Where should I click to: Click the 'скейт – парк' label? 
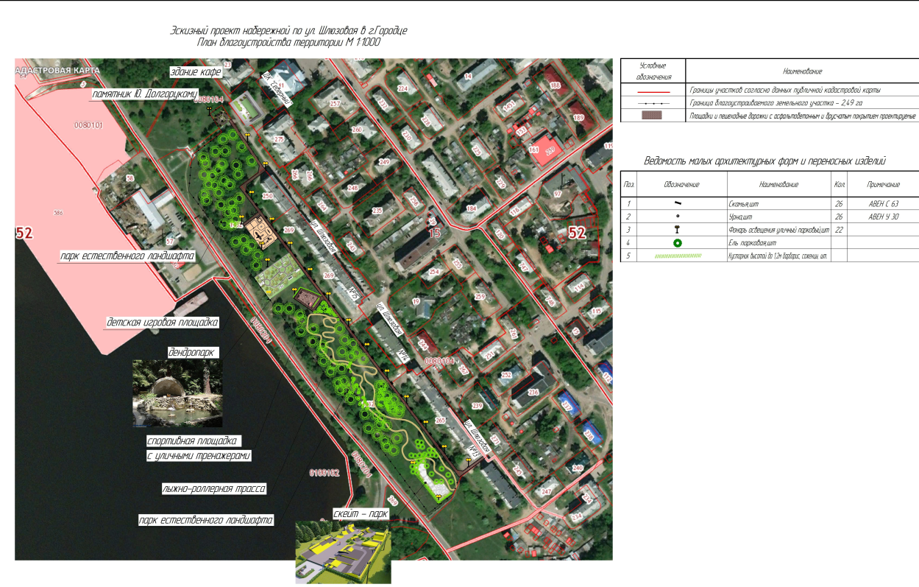pos(359,515)
